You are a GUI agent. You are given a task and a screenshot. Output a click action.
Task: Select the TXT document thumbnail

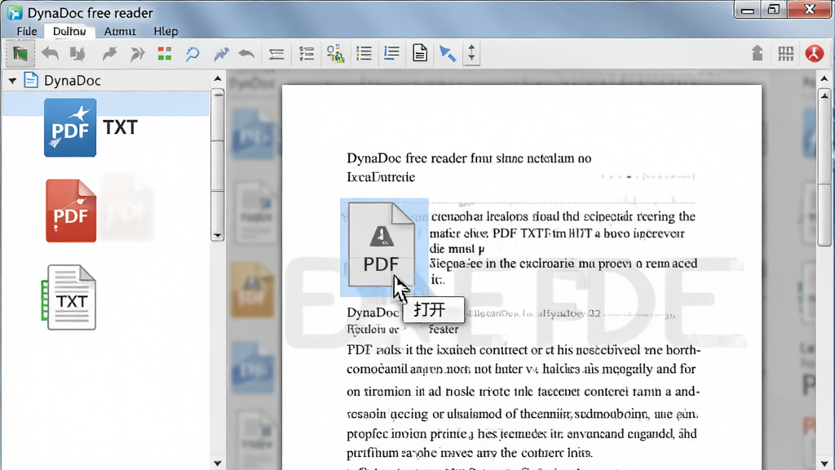69,297
